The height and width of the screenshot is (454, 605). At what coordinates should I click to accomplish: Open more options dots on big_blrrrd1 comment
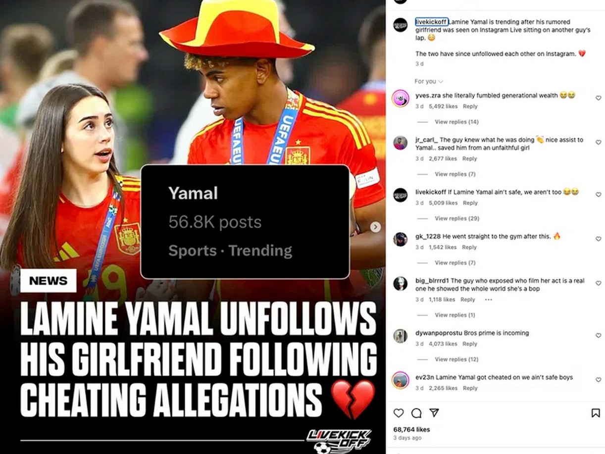coord(488,300)
